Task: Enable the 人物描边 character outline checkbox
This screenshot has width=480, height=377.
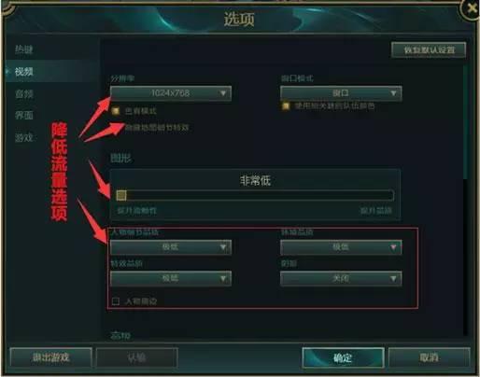Action: [x=116, y=301]
